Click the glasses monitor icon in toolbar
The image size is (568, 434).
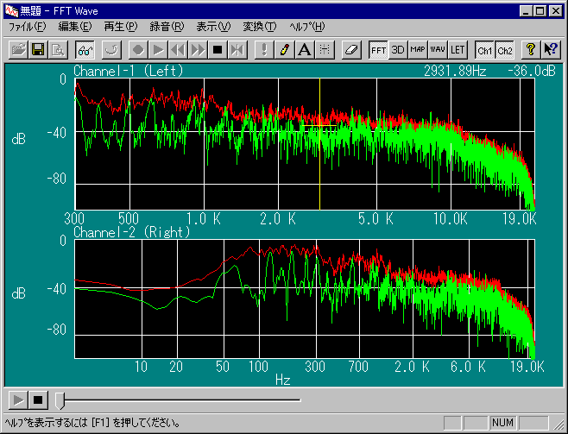[x=85, y=49]
